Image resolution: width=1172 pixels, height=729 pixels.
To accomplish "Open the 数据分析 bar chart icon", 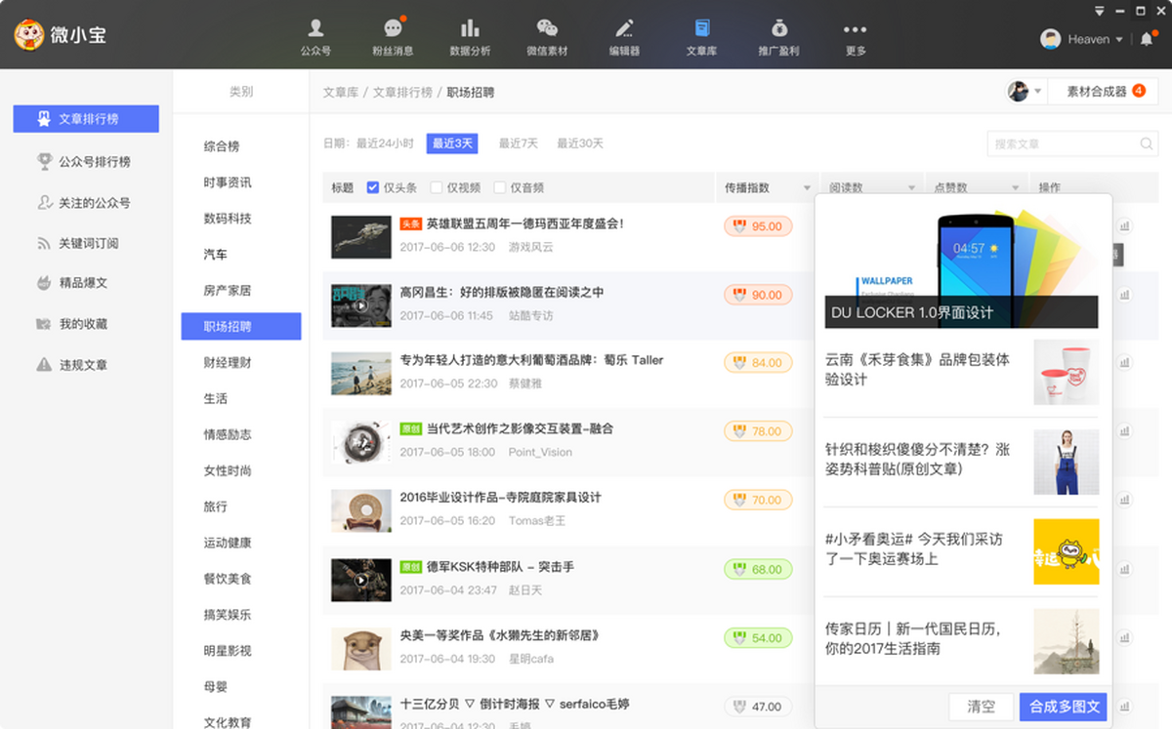I will click(x=470, y=29).
